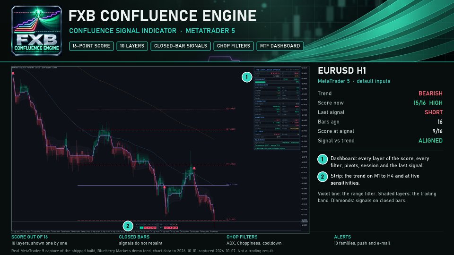Click the EURUSD H1 heading
454x255 pixels.
point(342,70)
